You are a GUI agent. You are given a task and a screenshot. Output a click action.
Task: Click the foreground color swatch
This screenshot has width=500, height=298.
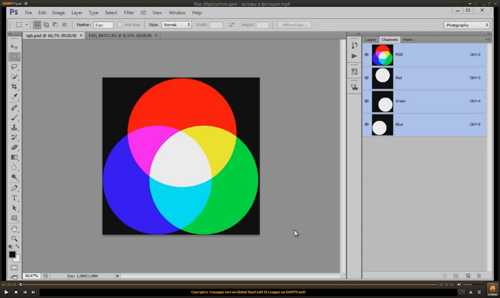(12, 254)
